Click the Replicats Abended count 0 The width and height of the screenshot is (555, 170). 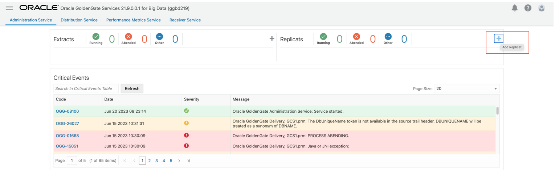[x=373, y=39]
